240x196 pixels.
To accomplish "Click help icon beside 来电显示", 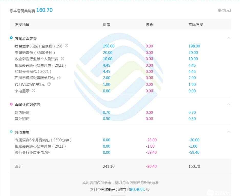I will pyautogui.click(x=34, y=90).
